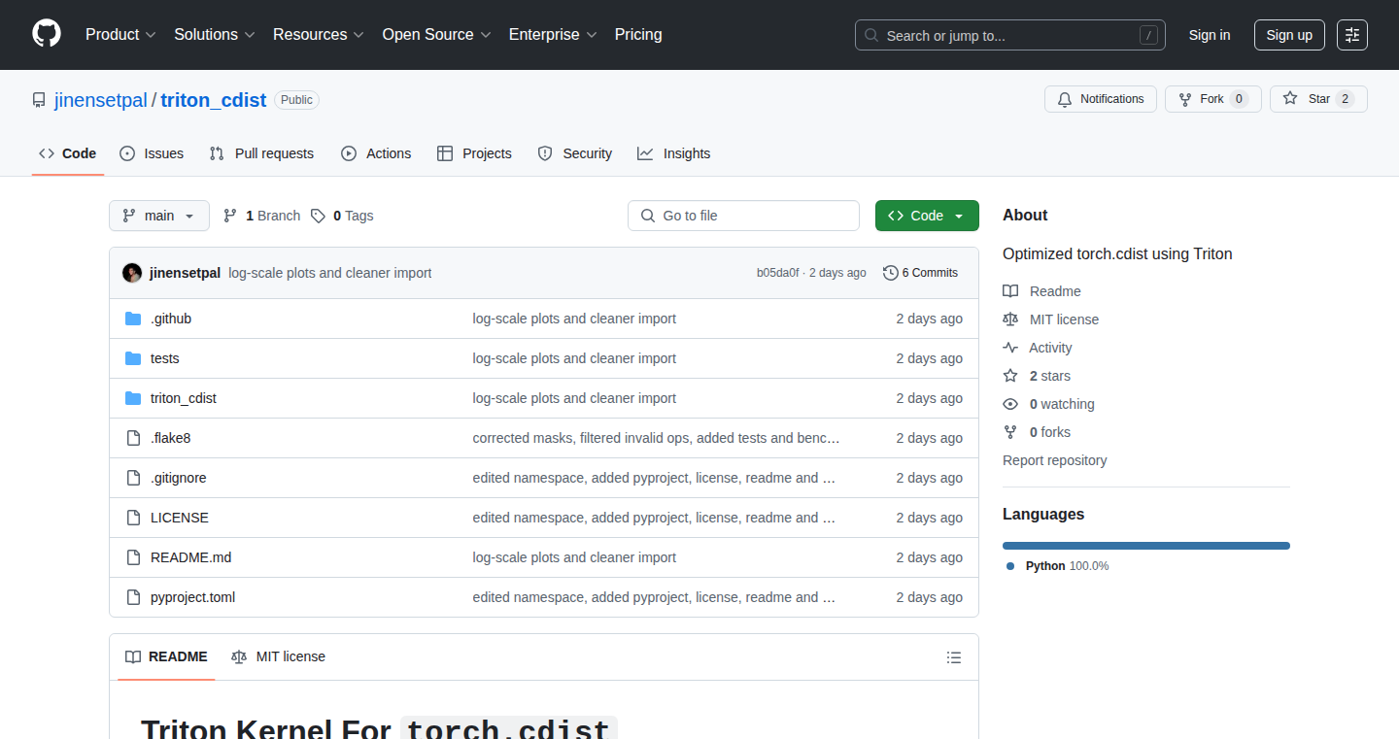
Task: Switch to the MIT license tab
Action: (x=278, y=656)
